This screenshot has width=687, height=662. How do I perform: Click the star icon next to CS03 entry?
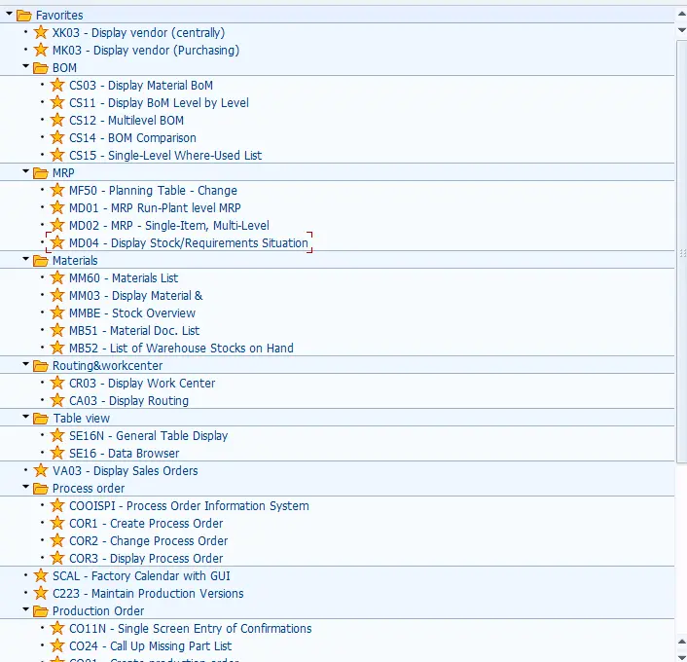pyautogui.click(x=57, y=85)
